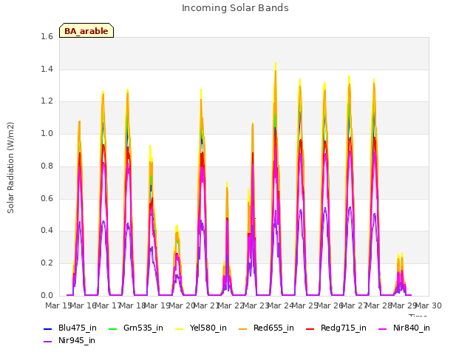This screenshot has height=355, width=473.
Task: Click the blue Blu475_in legend swatch
Action: 48,329
